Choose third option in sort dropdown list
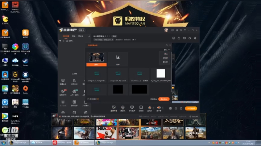 pyautogui.click(x=165, y=62)
